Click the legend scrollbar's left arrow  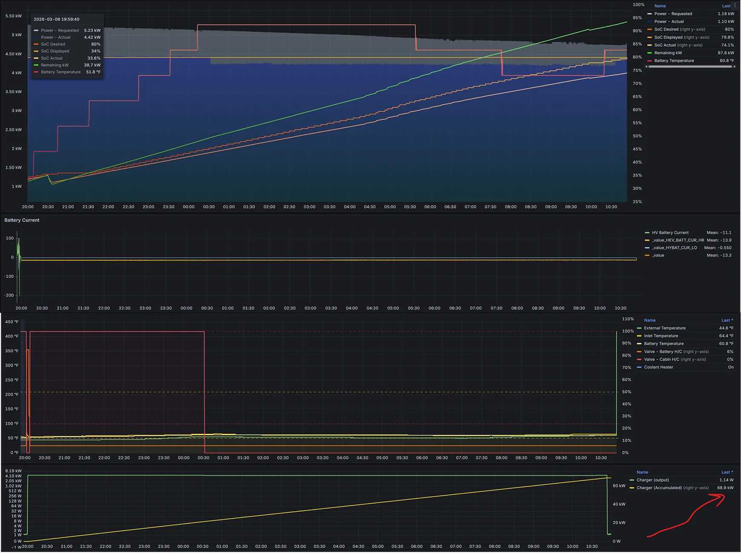pyautogui.click(x=647, y=66)
